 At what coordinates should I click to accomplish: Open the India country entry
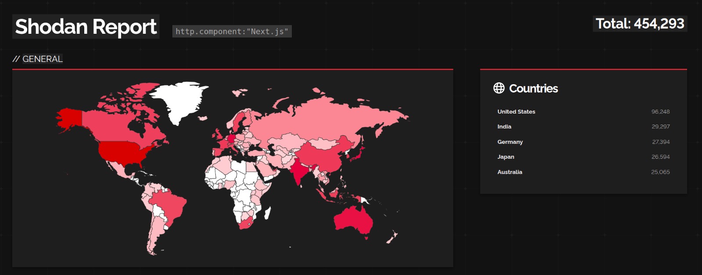[x=504, y=127]
